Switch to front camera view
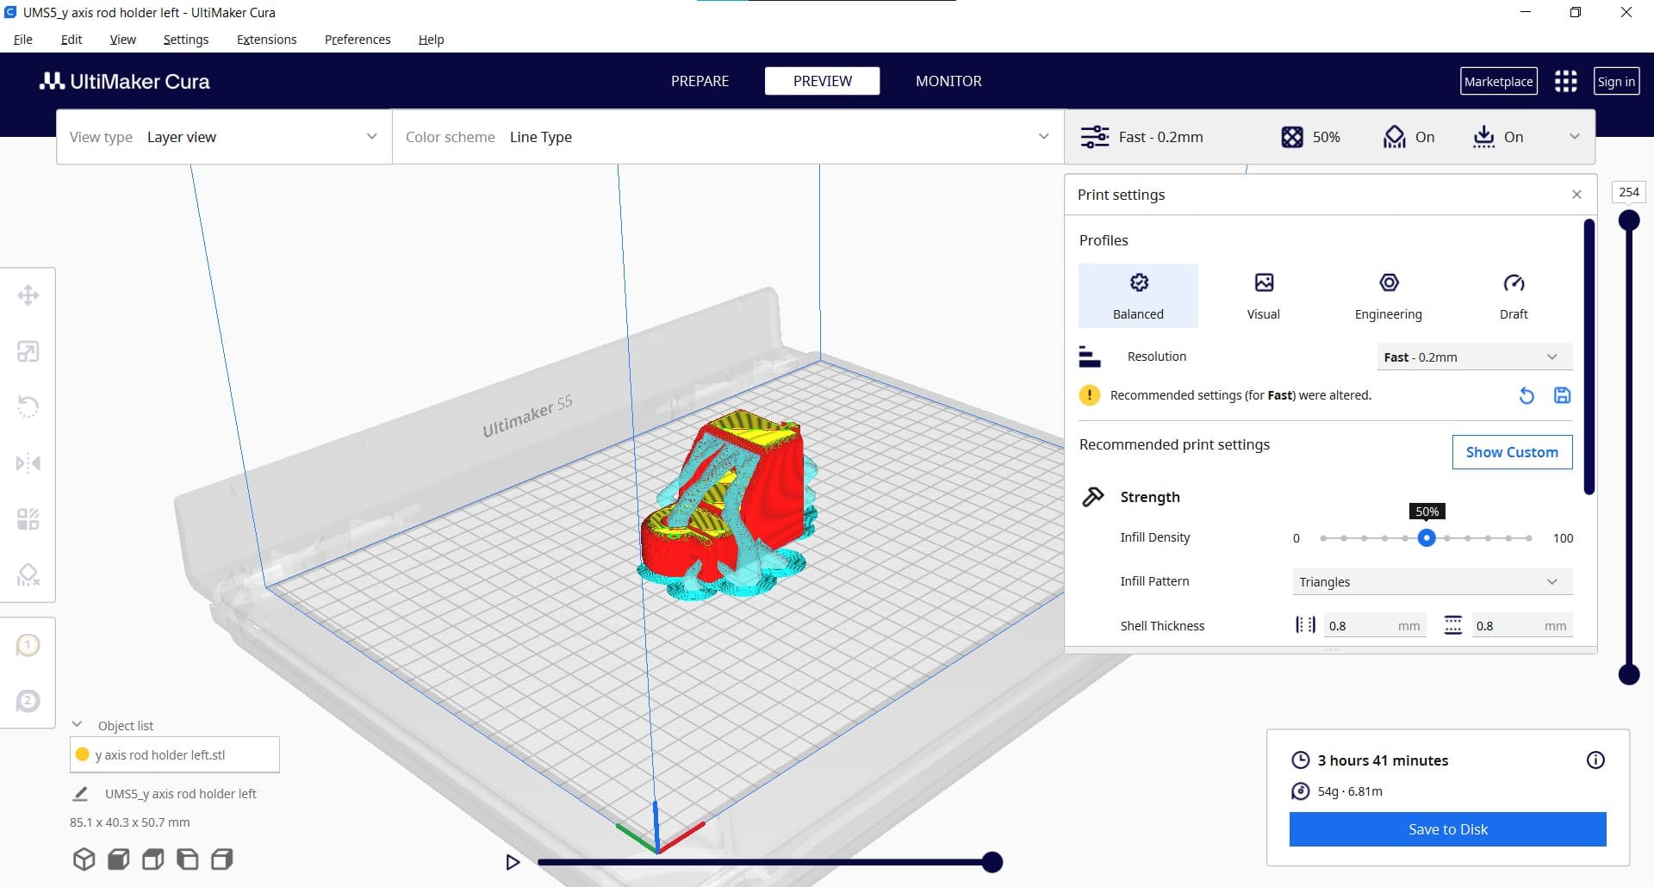1654x887 pixels. [118, 859]
